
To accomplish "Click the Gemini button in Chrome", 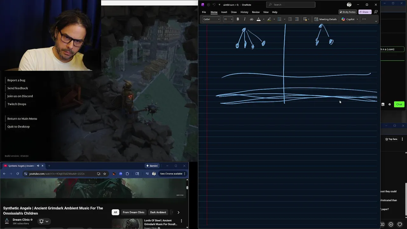I will [152, 166].
